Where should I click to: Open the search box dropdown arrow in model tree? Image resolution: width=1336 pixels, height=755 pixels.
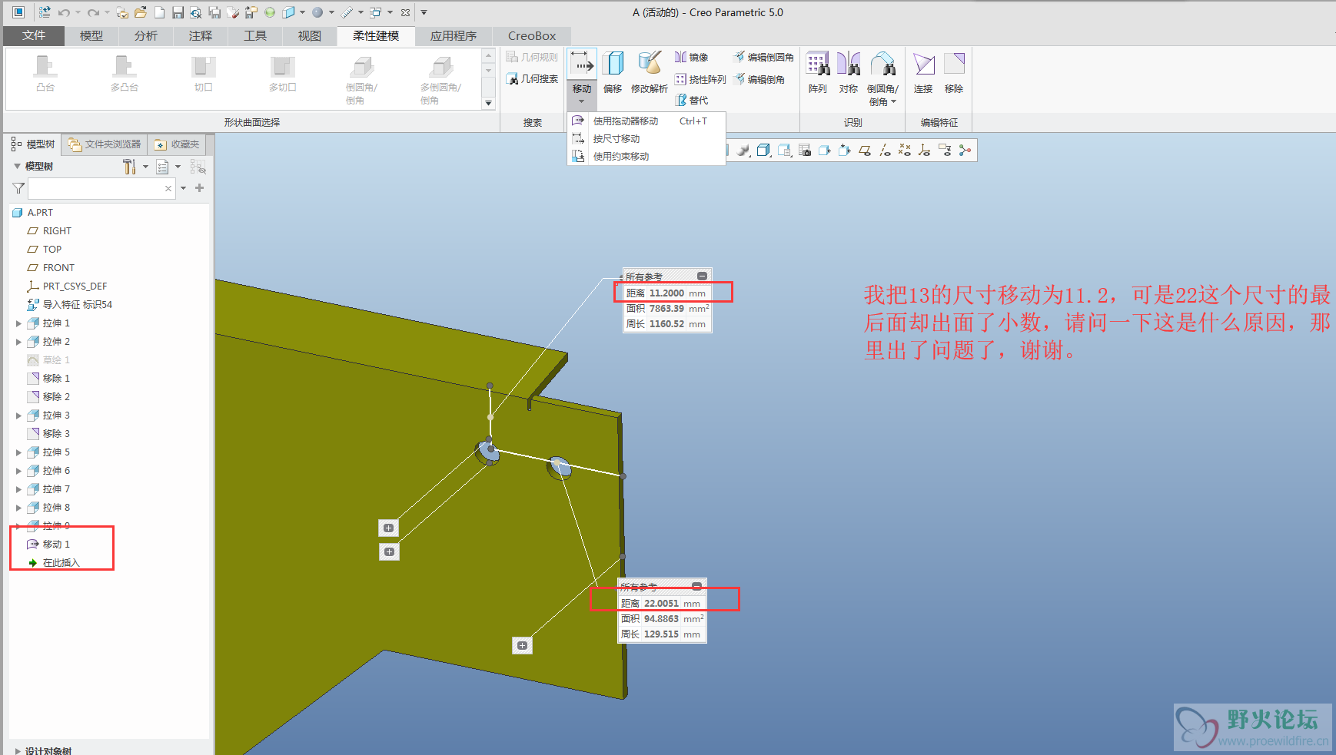[x=184, y=188]
